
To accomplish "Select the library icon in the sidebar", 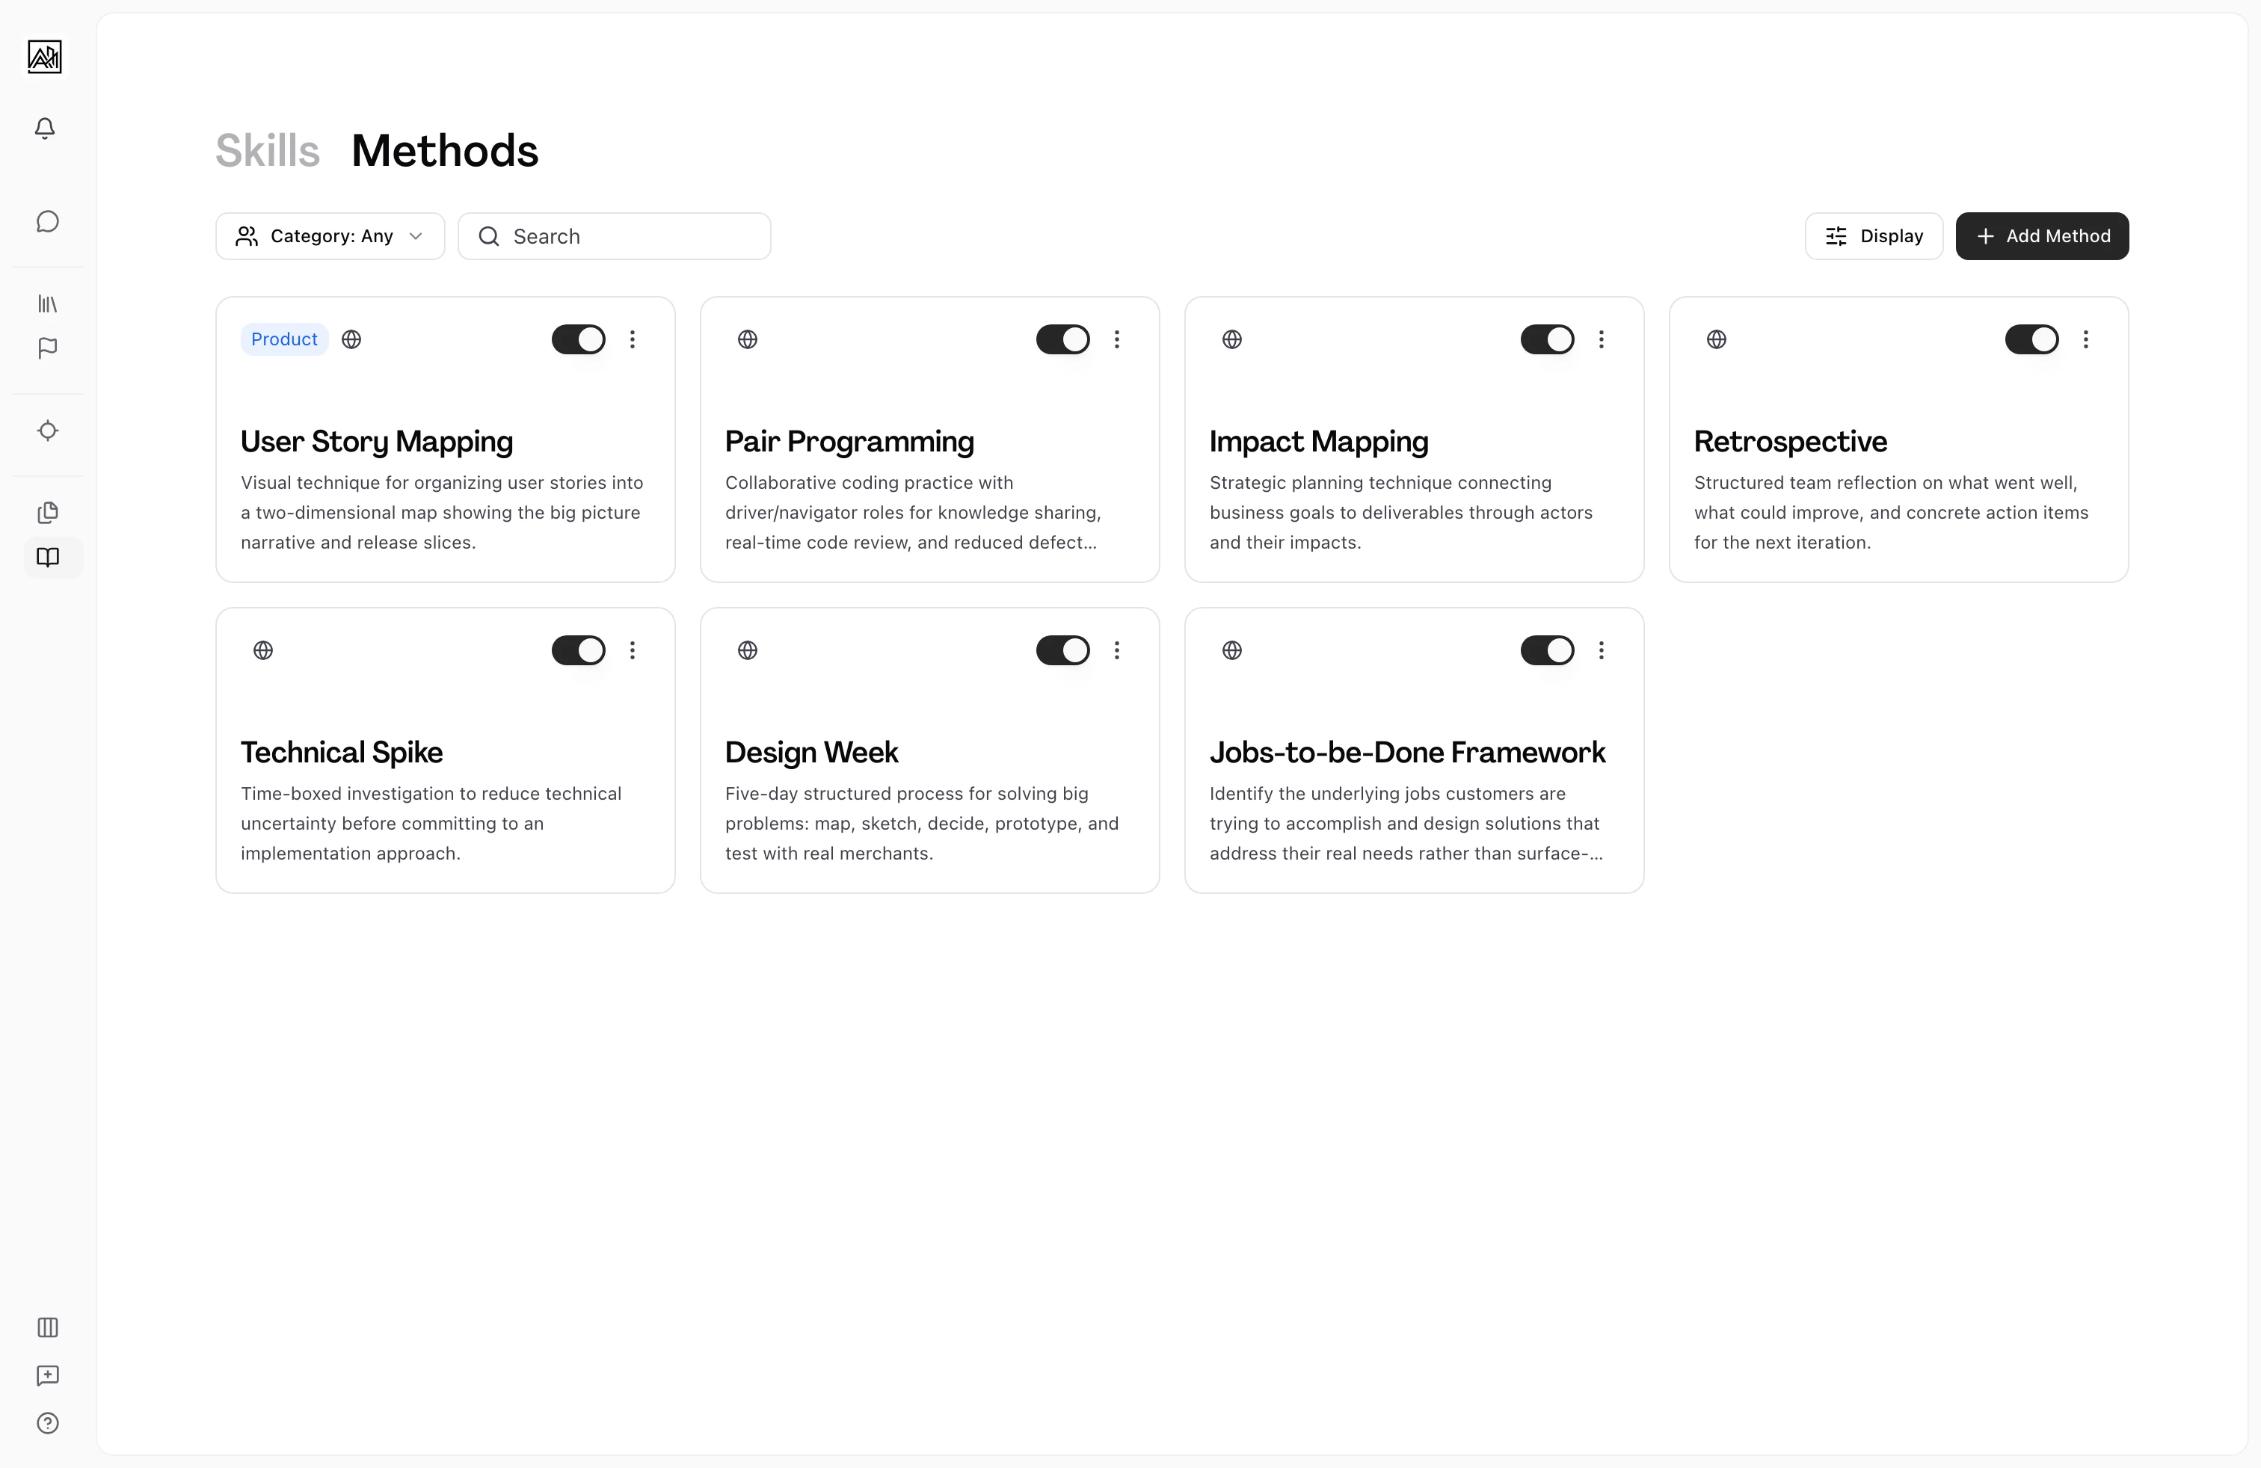I will pos(46,303).
